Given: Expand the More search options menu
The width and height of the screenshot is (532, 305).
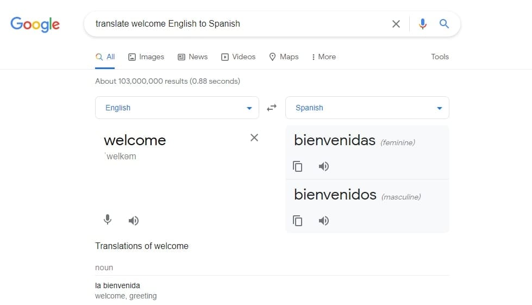Looking at the screenshot, I should tap(323, 57).
